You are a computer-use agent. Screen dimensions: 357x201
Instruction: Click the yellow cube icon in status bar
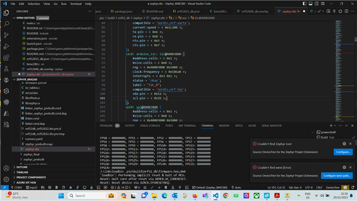click(x=345, y=188)
